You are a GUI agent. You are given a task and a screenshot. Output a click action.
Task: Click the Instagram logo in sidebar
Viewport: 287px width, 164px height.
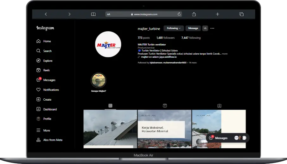click(x=45, y=28)
